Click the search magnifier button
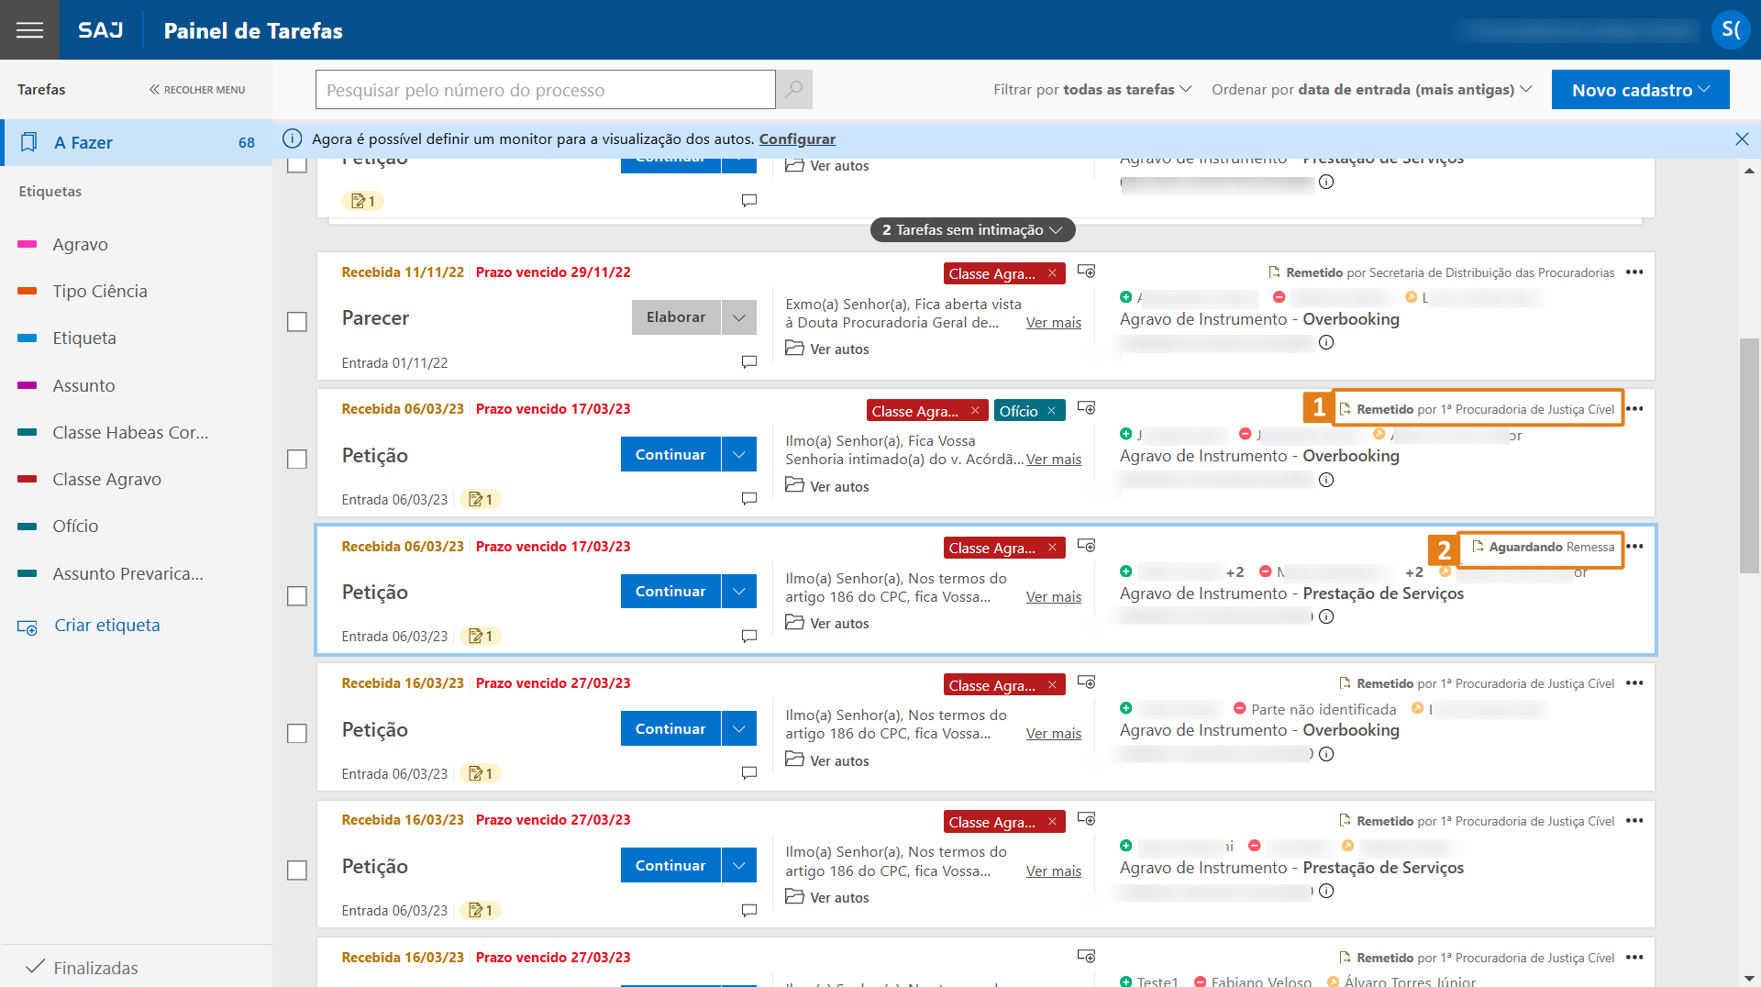Image resolution: width=1761 pixels, height=987 pixels. (794, 90)
